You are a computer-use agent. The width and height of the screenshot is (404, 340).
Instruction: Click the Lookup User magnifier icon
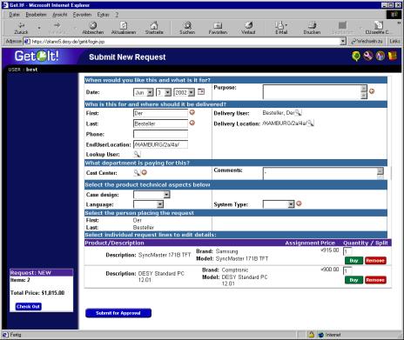pyautogui.click(x=137, y=154)
